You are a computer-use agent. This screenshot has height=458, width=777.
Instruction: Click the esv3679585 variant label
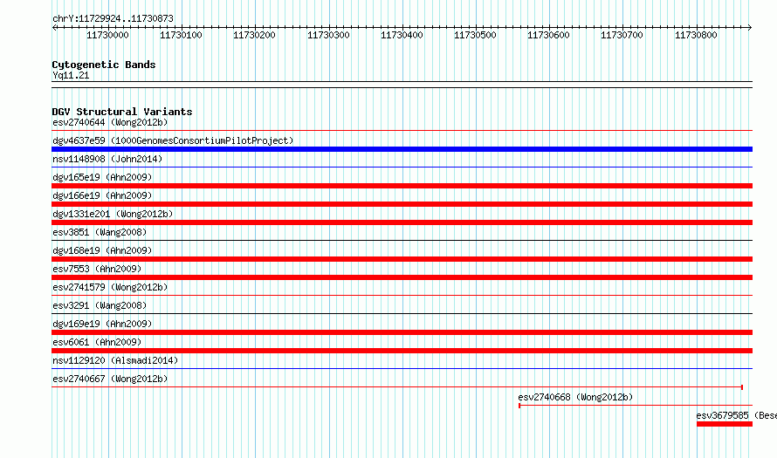[736, 415]
